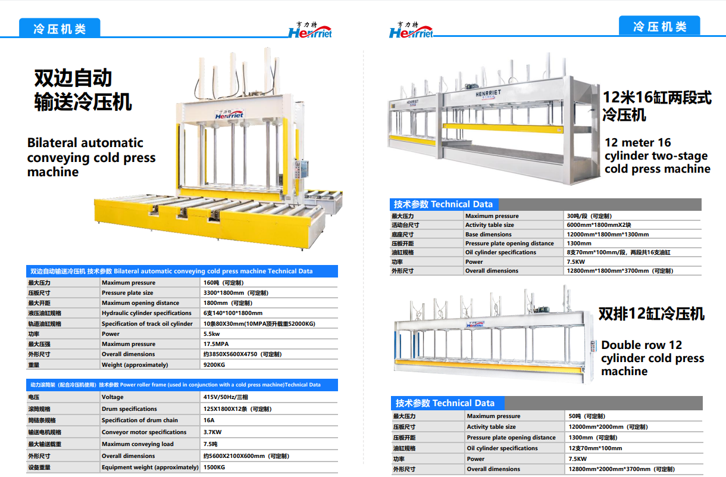Click the value 7.5吨
Viewport: 726px width, 477px height.
pyautogui.click(x=211, y=444)
